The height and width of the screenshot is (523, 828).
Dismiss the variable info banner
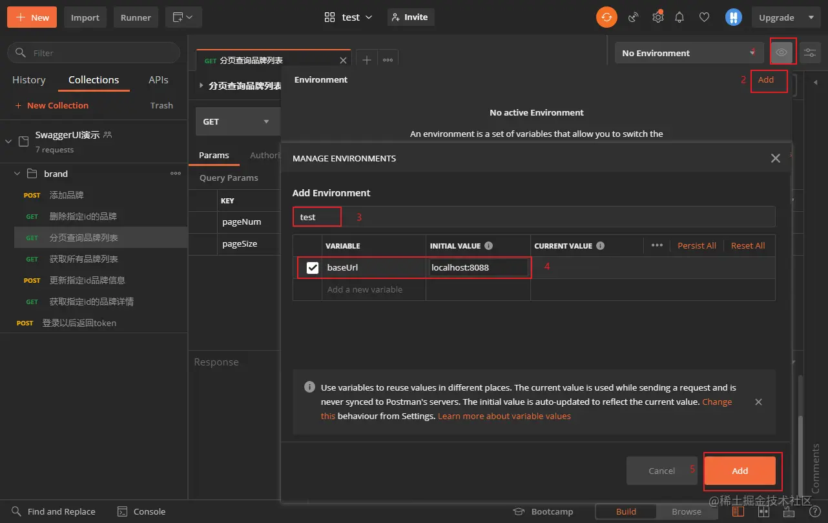[x=758, y=402]
